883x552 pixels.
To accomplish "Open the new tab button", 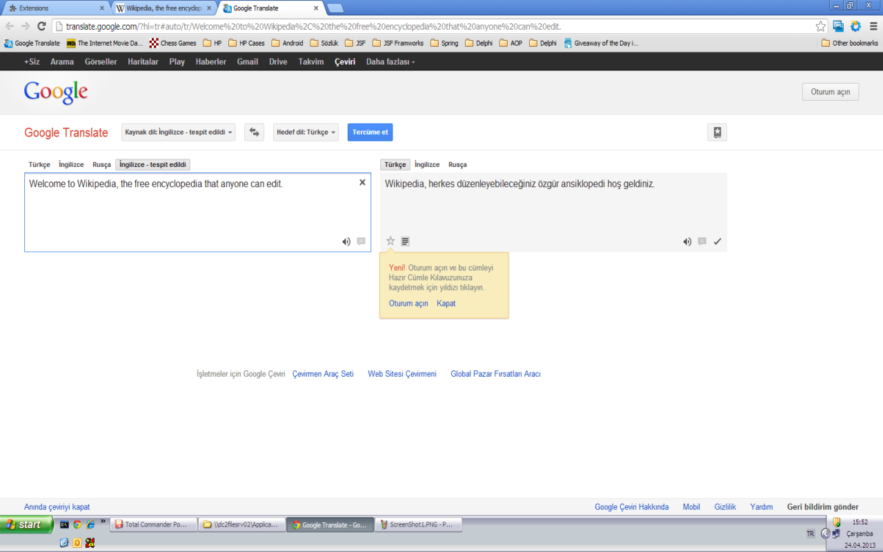I will click(x=335, y=8).
